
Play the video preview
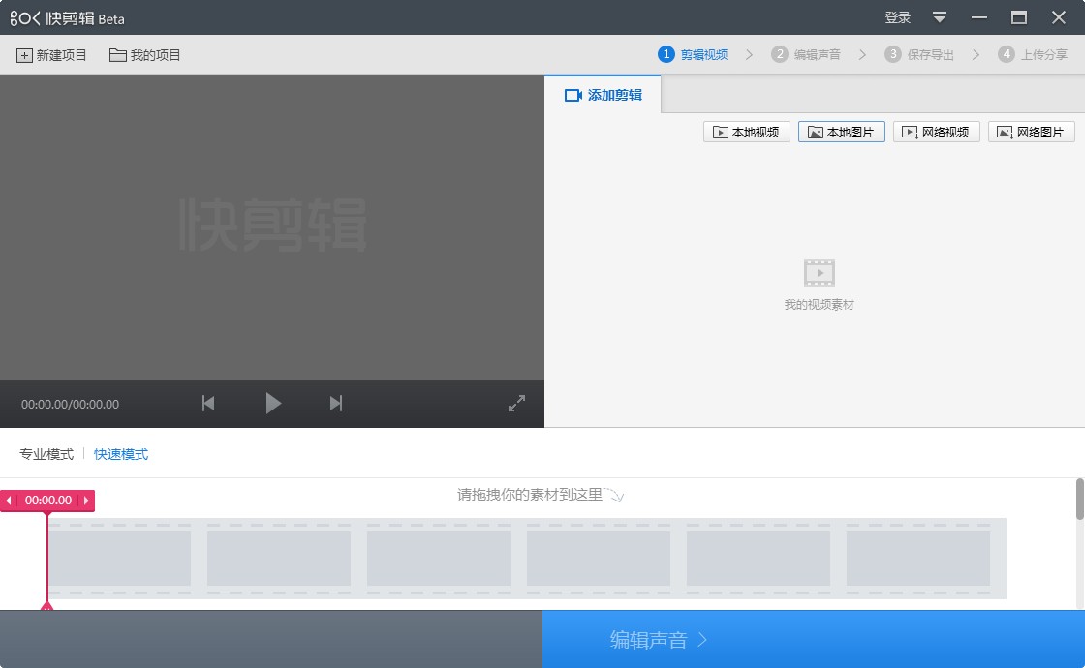coord(273,404)
